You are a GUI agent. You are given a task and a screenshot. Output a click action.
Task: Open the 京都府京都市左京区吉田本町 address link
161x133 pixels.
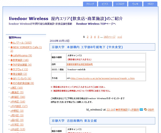coord(80,64)
